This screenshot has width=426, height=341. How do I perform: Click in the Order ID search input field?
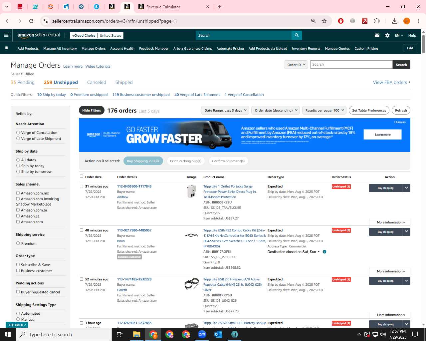tap(351, 65)
